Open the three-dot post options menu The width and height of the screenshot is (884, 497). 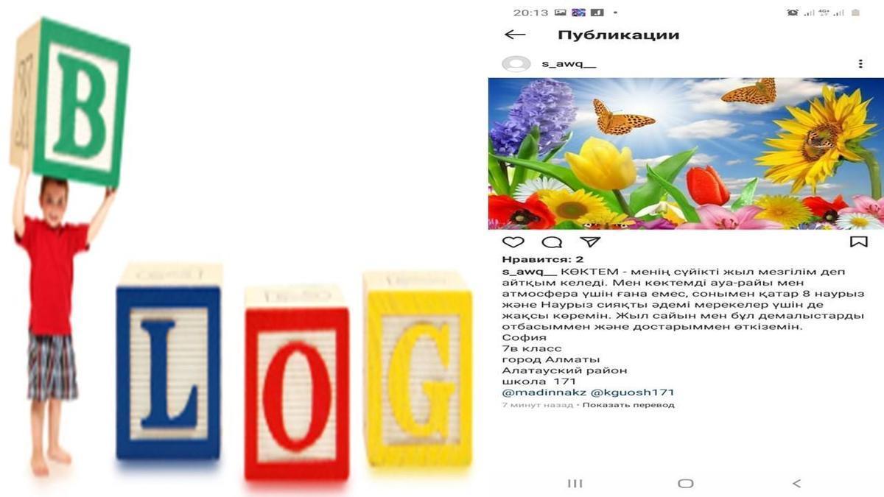[860, 64]
